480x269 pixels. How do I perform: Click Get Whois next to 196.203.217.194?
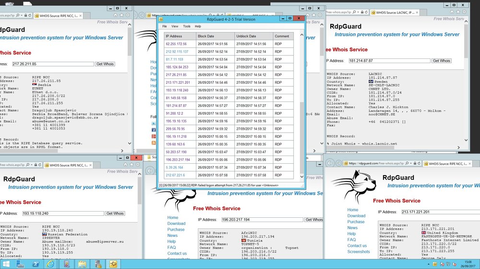click(314, 220)
